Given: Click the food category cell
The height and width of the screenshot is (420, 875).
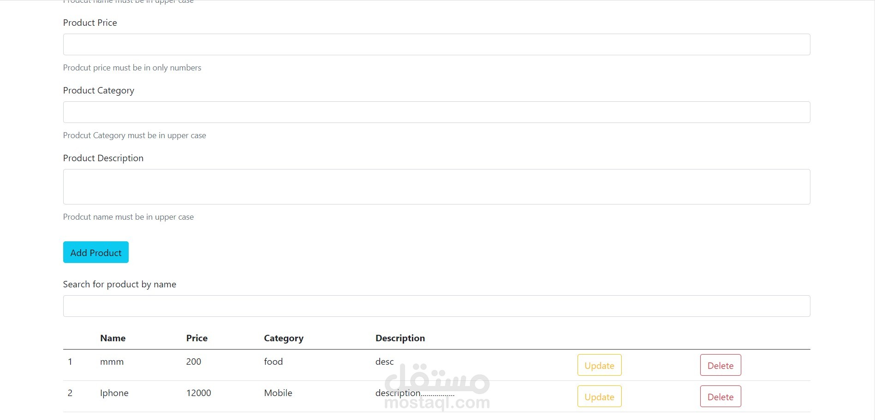Looking at the screenshot, I should coord(273,362).
